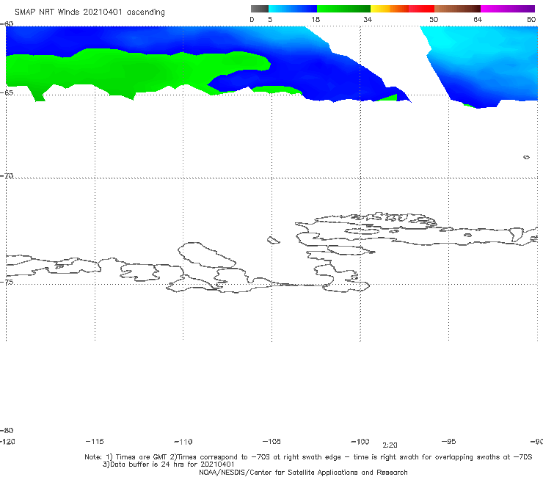Select the green segment of the color bar

point(343,9)
